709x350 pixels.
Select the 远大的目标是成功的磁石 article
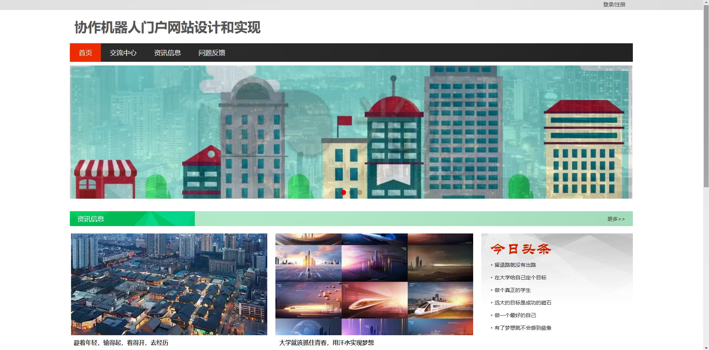522,302
